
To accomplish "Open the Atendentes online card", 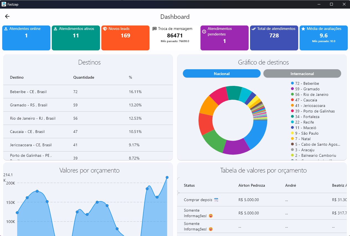I will coord(26,38).
